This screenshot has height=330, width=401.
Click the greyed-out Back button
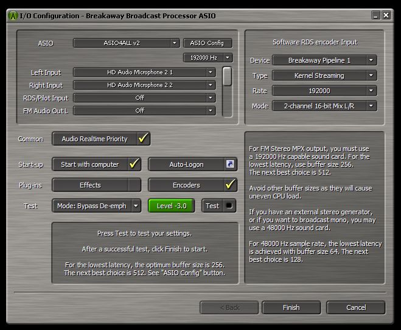point(229,307)
